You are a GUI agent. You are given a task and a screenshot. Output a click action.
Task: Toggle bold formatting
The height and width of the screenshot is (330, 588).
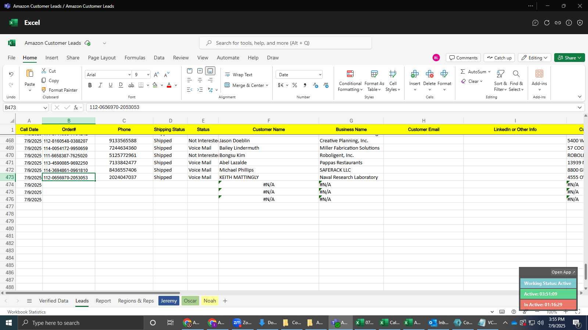click(x=90, y=85)
